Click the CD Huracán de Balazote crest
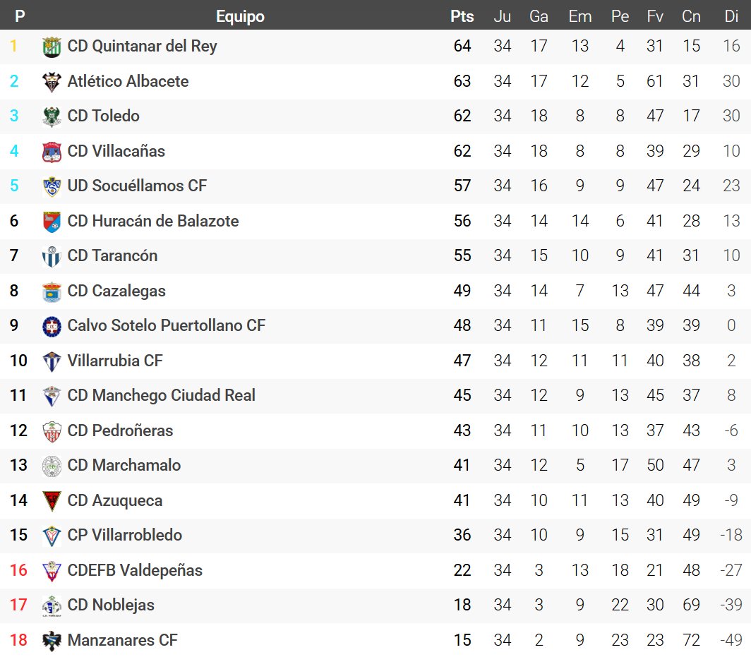The width and height of the screenshot is (751, 657). click(52, 222)
